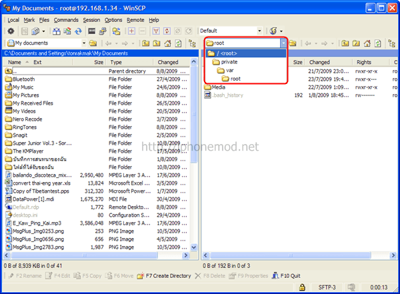Screen dimensions: 400x294
Task: Click F7 Create Directory button
Action: [x=164, y=276]
